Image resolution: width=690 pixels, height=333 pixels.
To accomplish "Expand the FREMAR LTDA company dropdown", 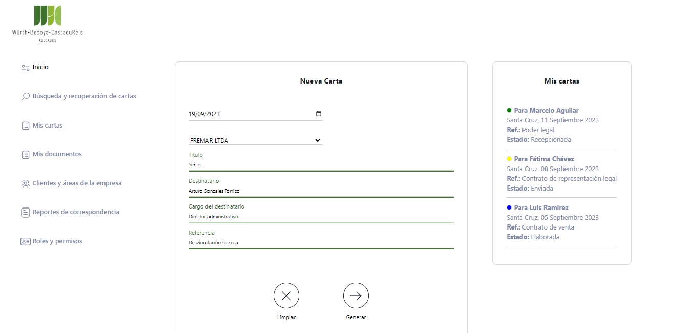I will (255, 140).
